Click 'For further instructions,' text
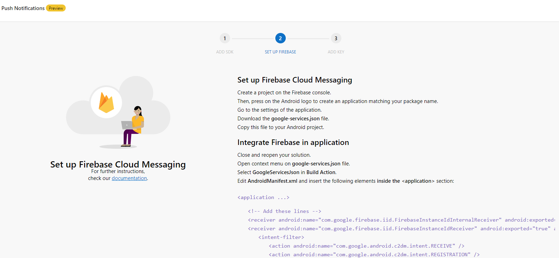 (x=118, y=171)
